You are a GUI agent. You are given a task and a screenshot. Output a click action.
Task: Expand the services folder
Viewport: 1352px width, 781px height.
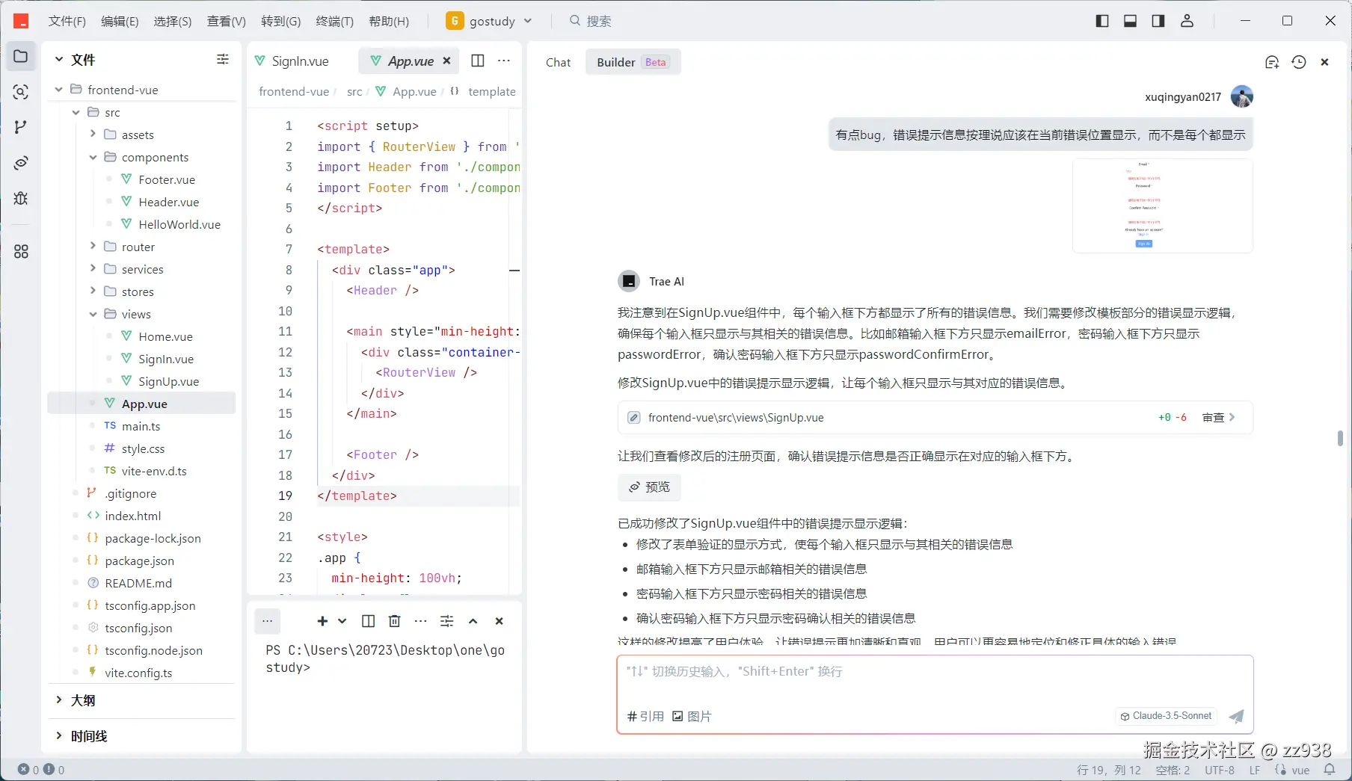click(93, 269)
